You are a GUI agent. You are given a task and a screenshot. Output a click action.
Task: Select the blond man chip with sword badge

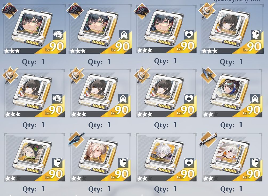[100, 157]
